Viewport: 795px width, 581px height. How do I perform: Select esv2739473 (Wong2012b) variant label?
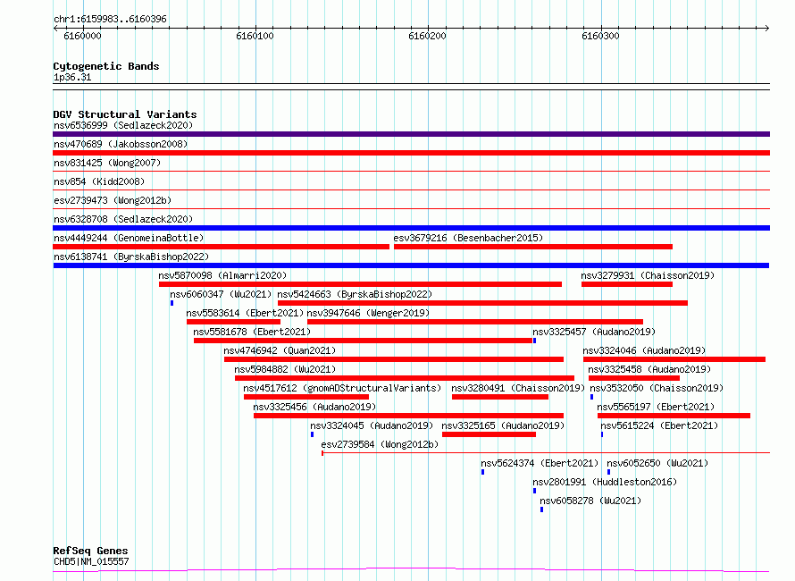[113, 200]
